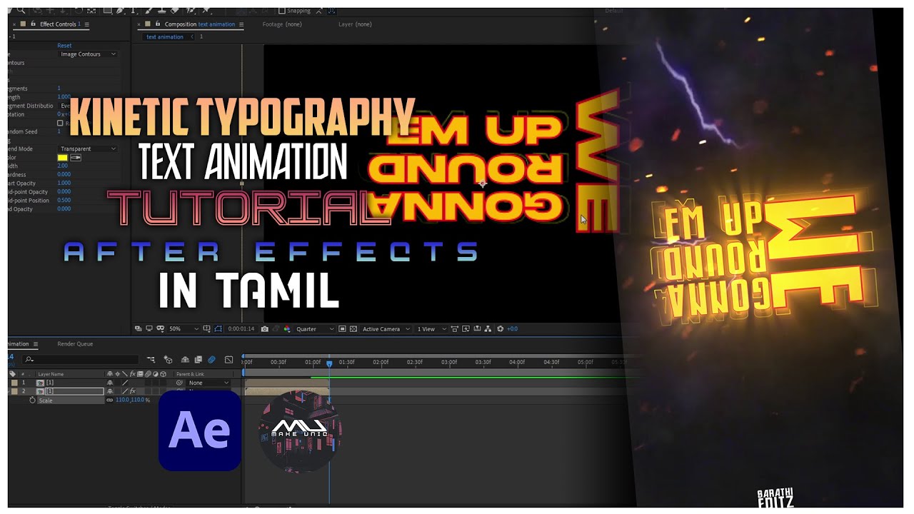Click the viewer's Timeline icon
This screenshot has height=514, width=914.
477,328
